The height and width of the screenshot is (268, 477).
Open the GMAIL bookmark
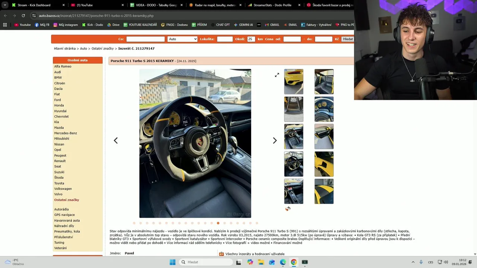point(272,25)
